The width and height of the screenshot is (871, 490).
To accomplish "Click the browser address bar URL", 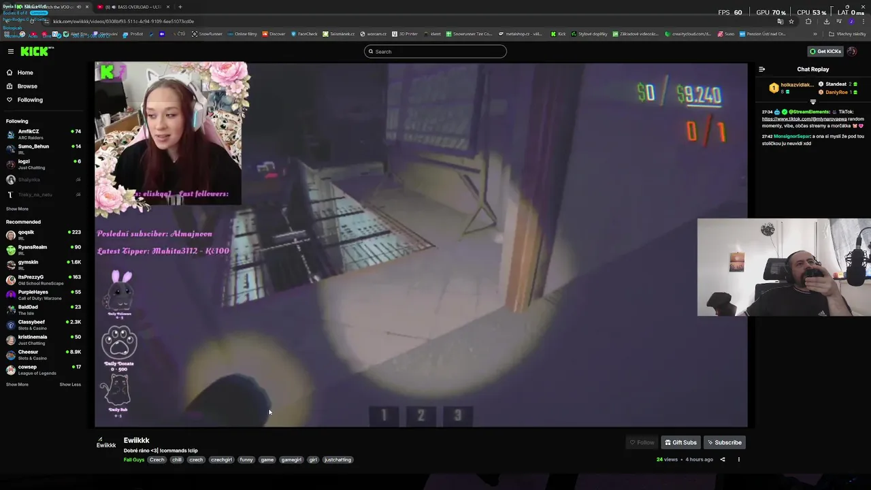I will [x=123, y=21].
